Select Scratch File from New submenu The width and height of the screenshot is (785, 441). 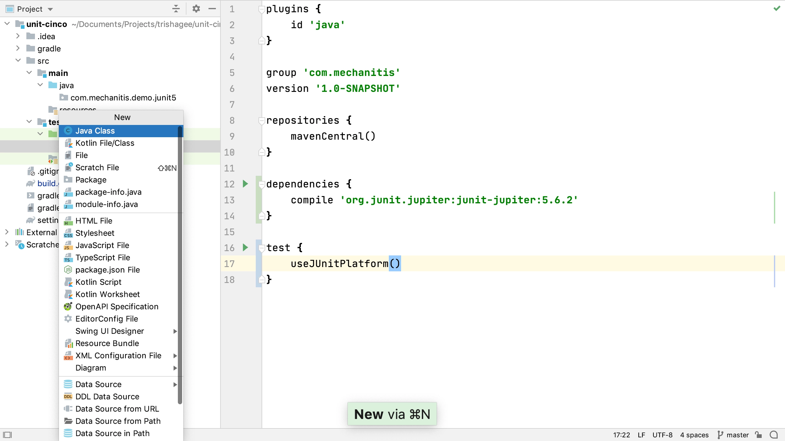pos(97,168)
